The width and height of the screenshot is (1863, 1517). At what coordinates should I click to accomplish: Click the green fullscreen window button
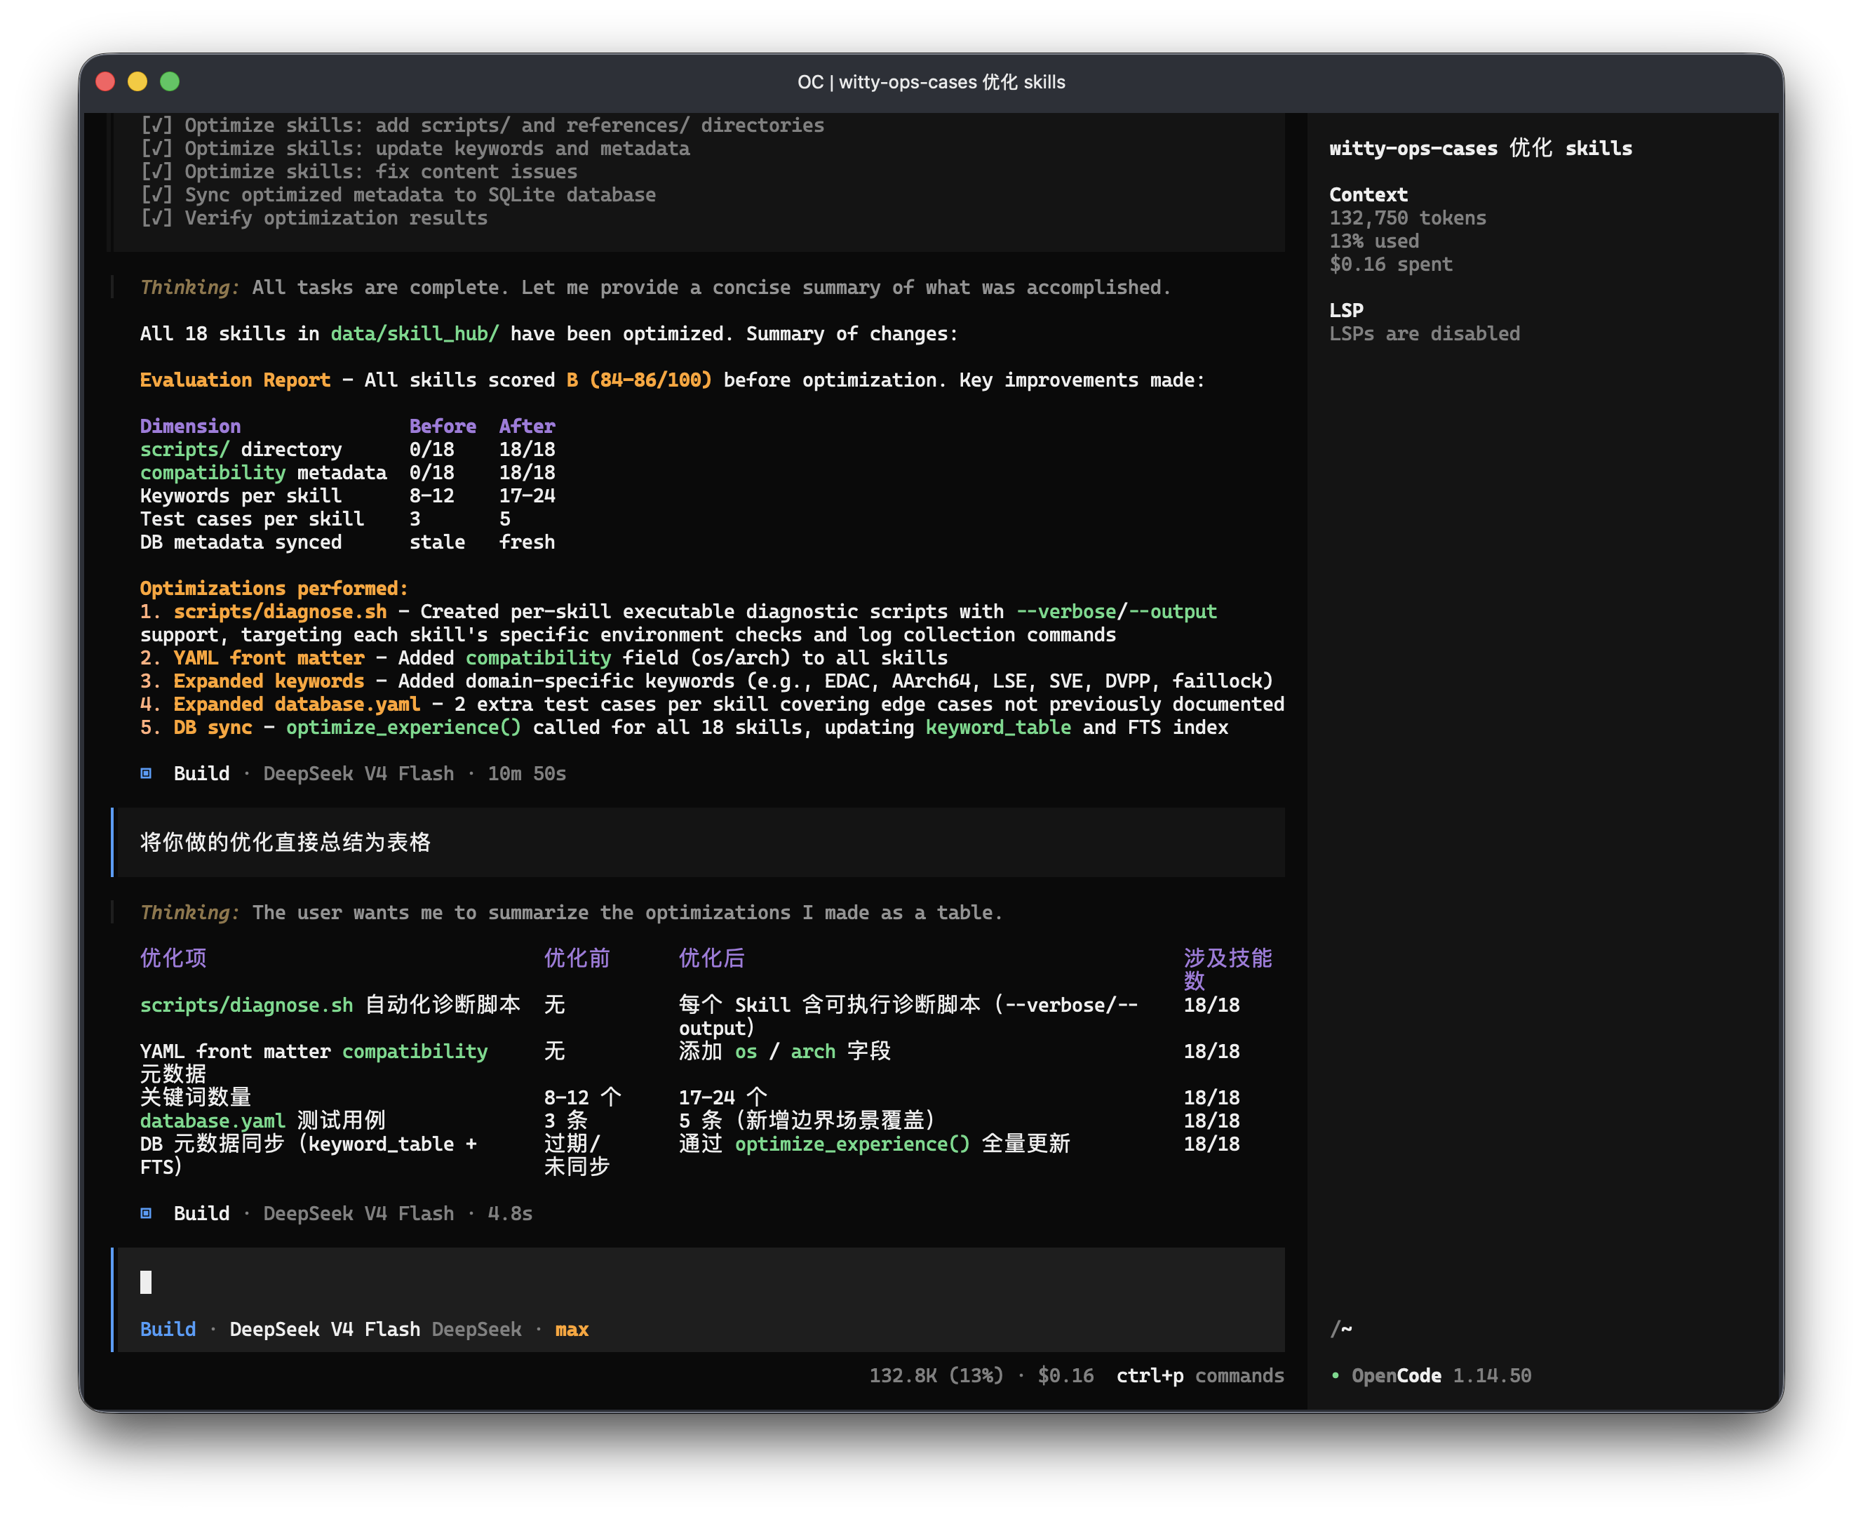(x=170, y=81)
